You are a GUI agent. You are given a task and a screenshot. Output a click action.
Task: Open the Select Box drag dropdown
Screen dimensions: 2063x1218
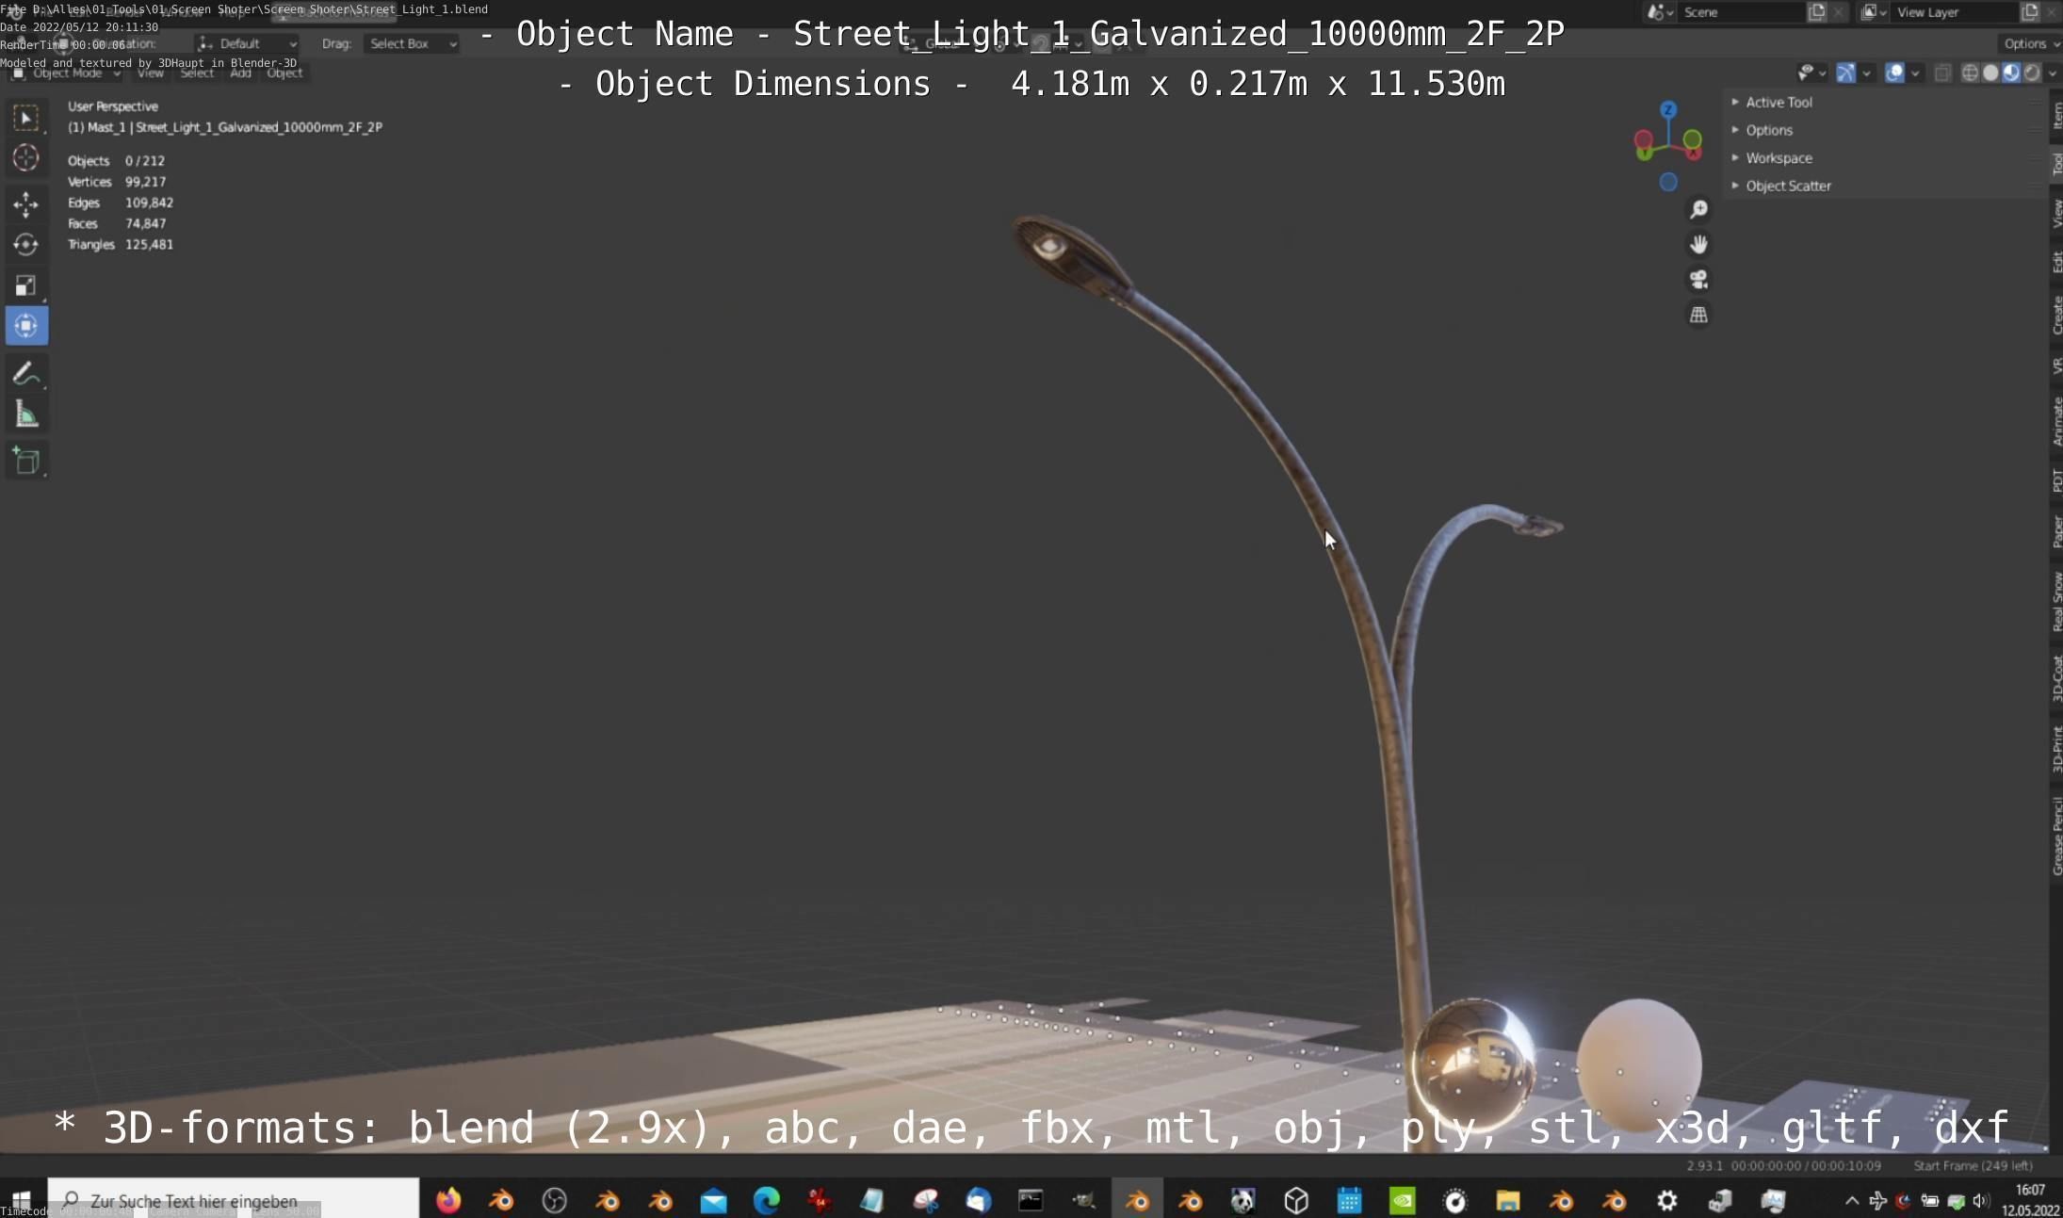(412, 43)
